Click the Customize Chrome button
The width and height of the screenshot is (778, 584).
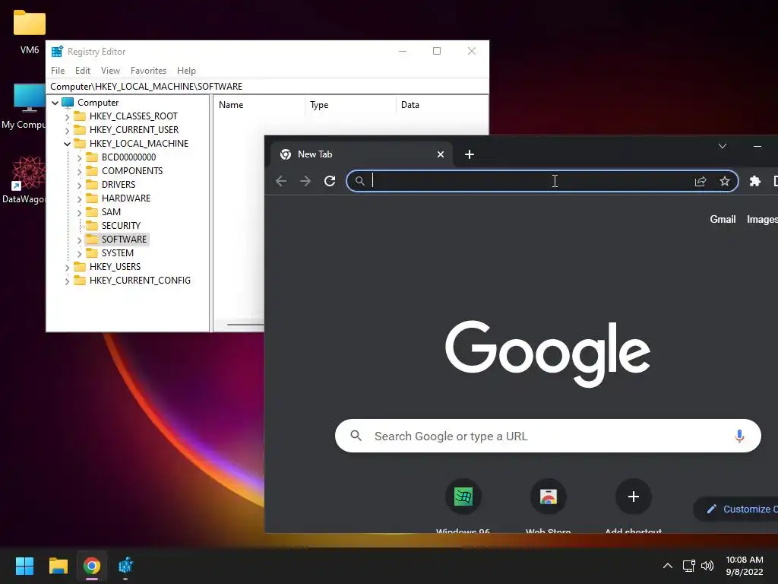tap(736, 509)
